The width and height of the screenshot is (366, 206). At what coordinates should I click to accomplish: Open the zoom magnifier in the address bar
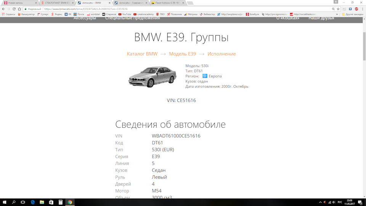[333, 9]
